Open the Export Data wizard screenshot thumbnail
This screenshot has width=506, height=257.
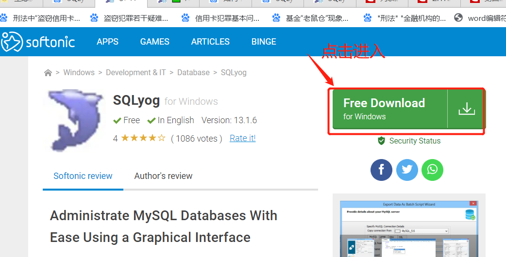409,229
